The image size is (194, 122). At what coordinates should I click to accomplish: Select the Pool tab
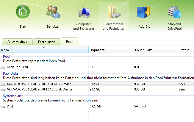point(70,42)
